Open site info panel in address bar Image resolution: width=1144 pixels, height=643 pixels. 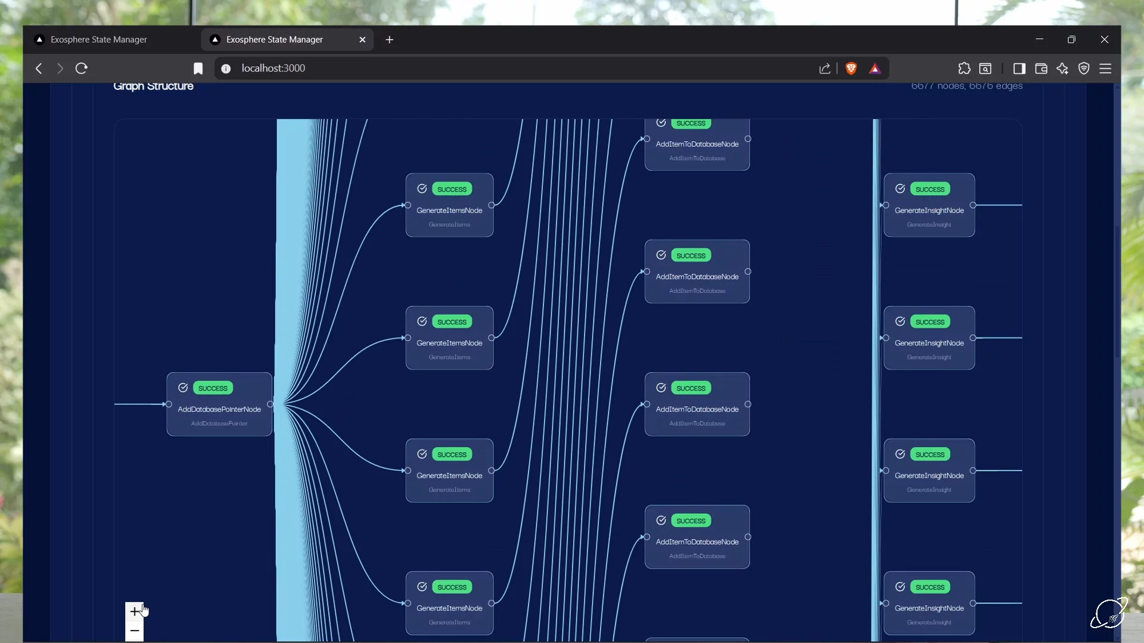pos(226,68)
